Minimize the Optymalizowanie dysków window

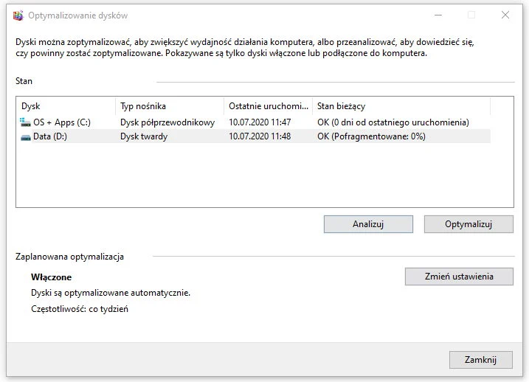coord(438,15)
